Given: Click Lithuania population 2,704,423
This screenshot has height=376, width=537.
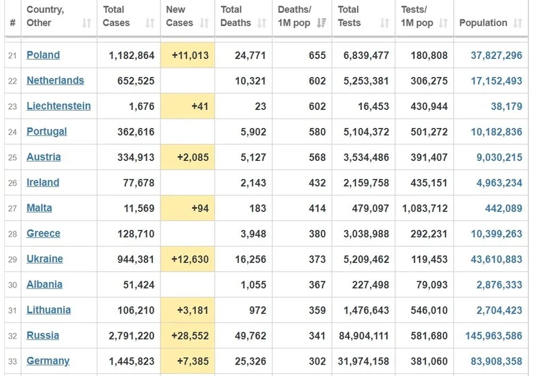Looking at the screenshot, I should [x=499, y=310].
